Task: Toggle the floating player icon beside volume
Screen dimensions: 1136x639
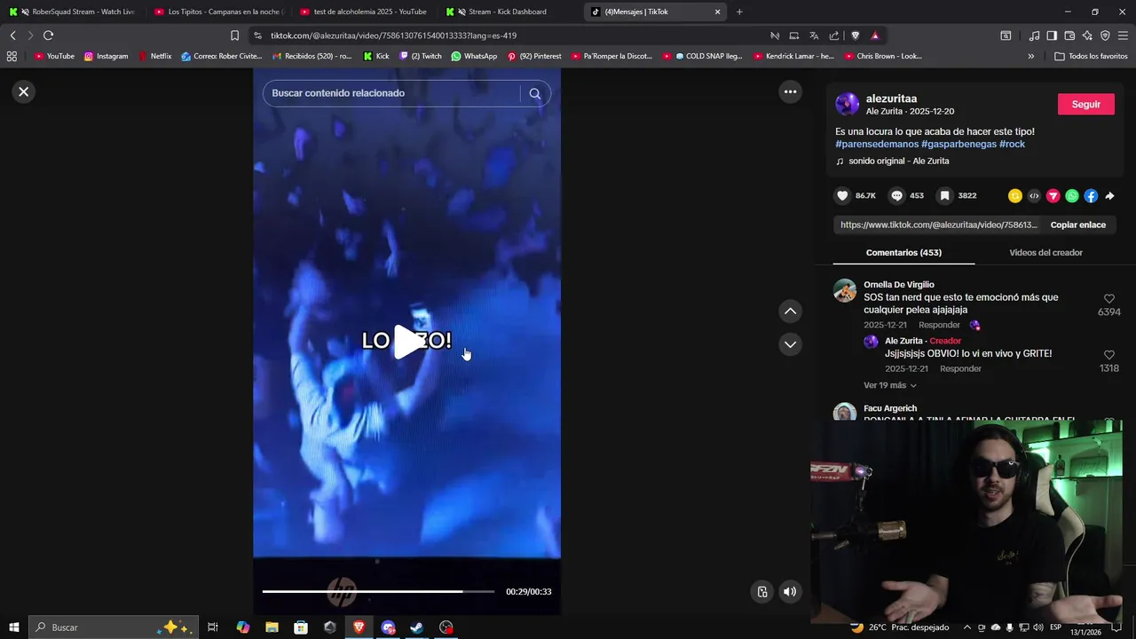Action: [761, 592]
